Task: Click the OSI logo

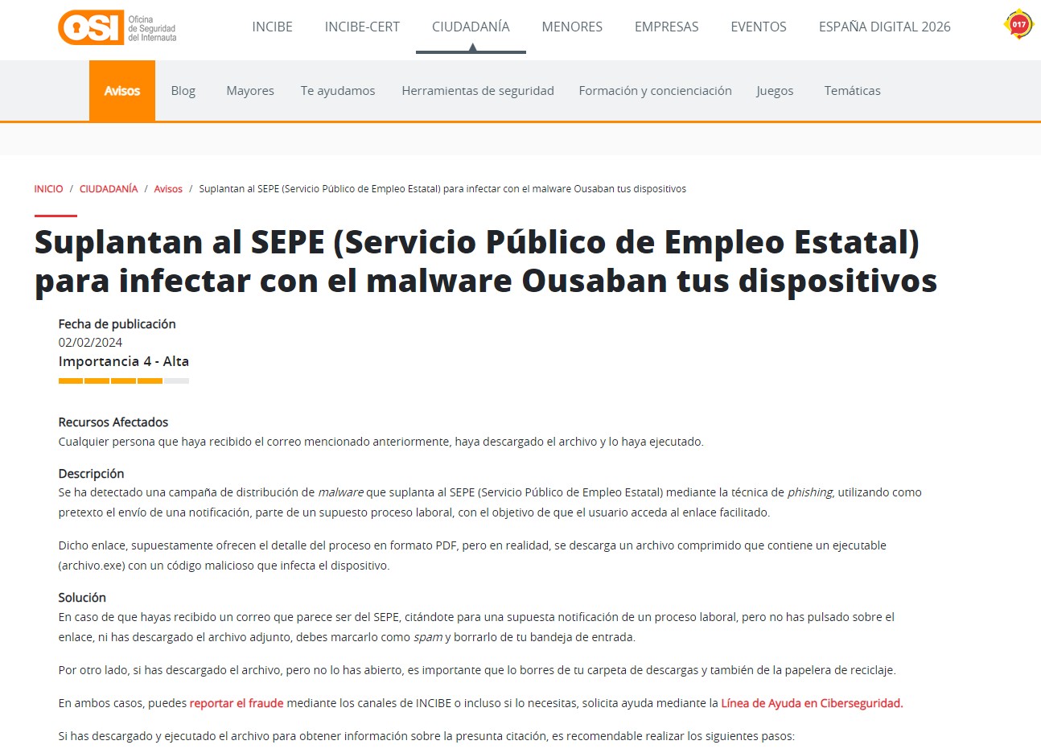Action: (117, 27)
